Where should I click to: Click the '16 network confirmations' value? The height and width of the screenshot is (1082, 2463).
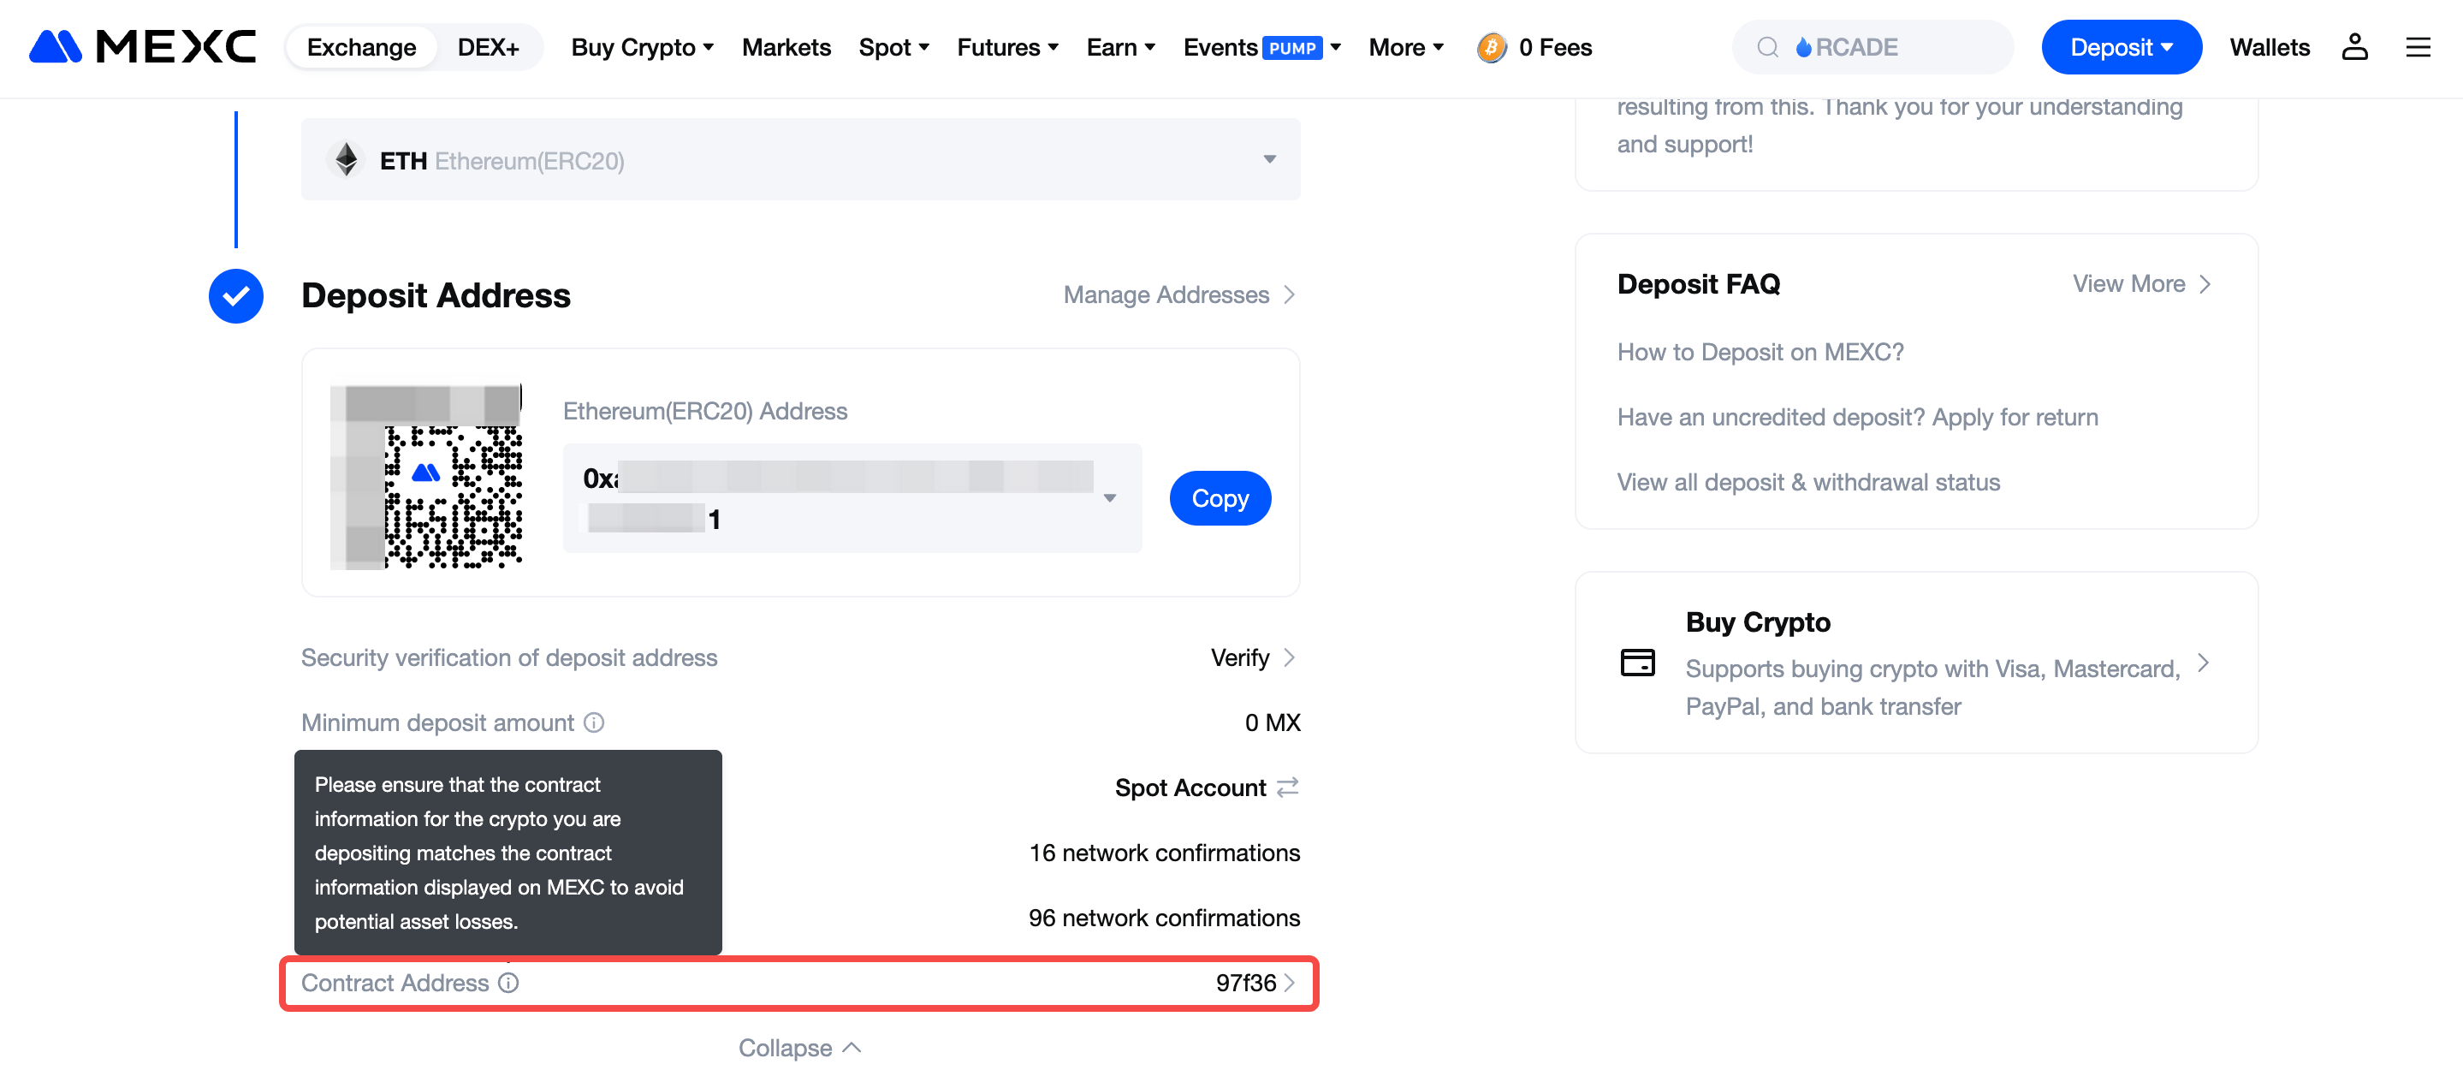pyautogui.click(x=1164, y=853)
